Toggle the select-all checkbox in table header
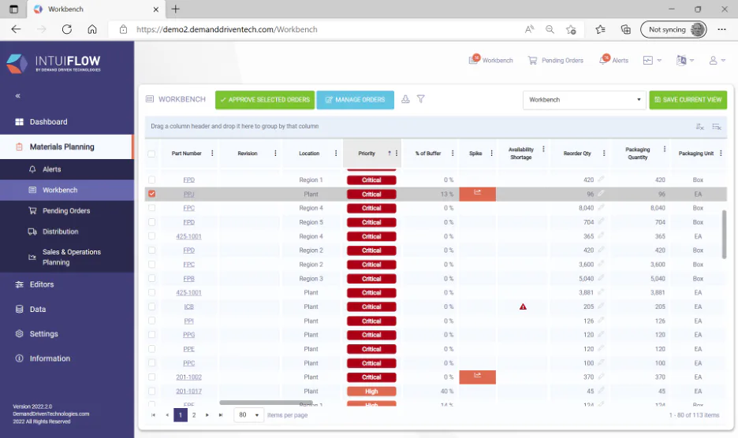The height and width of the screenshot is (438, 738). tap(151, 154)
